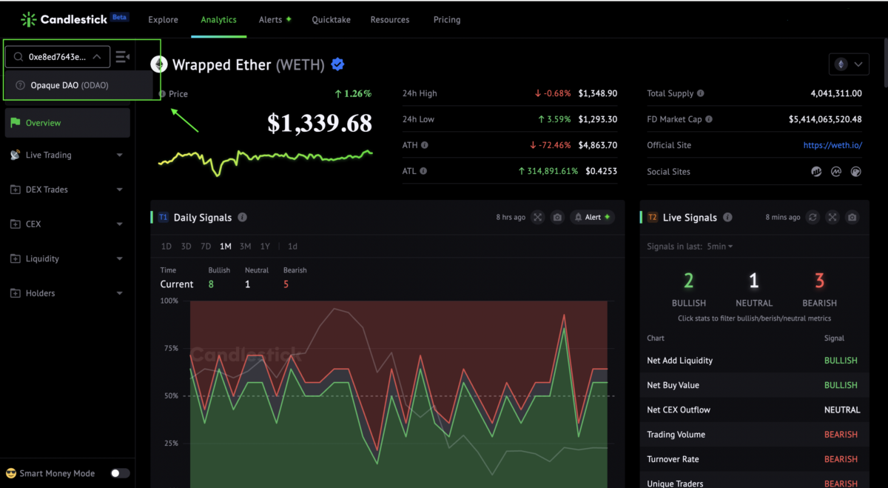Open the CoinGecko social site icon
Viewport: 888px width, 488px height.
point(856,171)
